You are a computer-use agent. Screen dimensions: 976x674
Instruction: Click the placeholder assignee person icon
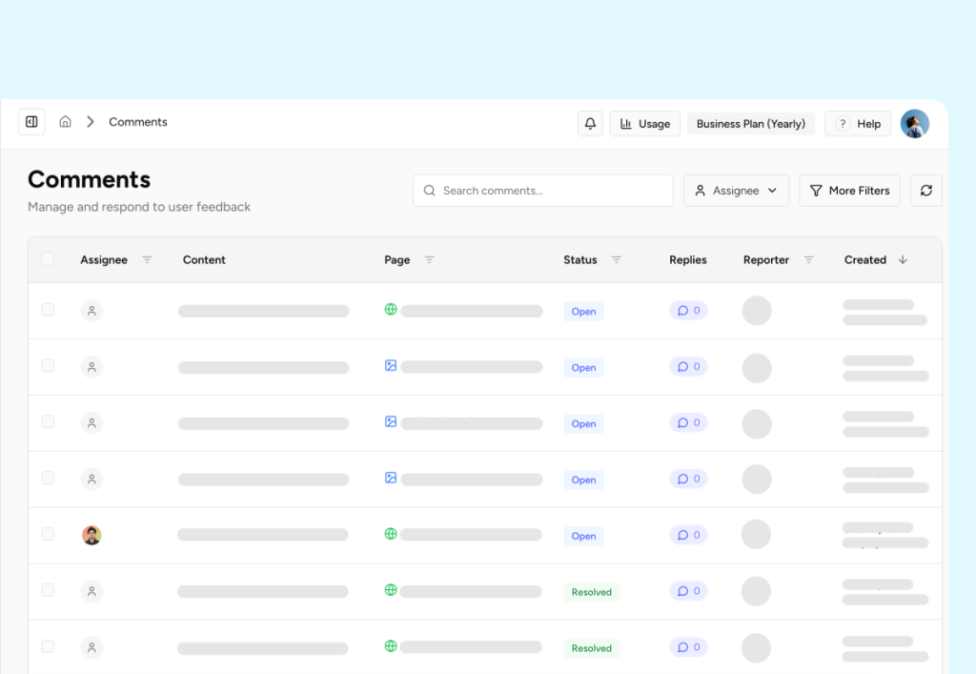coord(91,310)
